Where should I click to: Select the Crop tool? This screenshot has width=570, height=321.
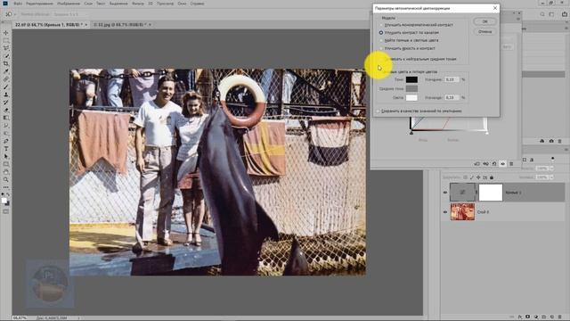coord(6,63)
